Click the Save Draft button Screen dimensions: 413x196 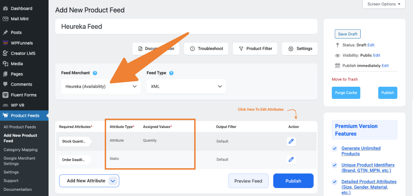[x=347, y=34]
